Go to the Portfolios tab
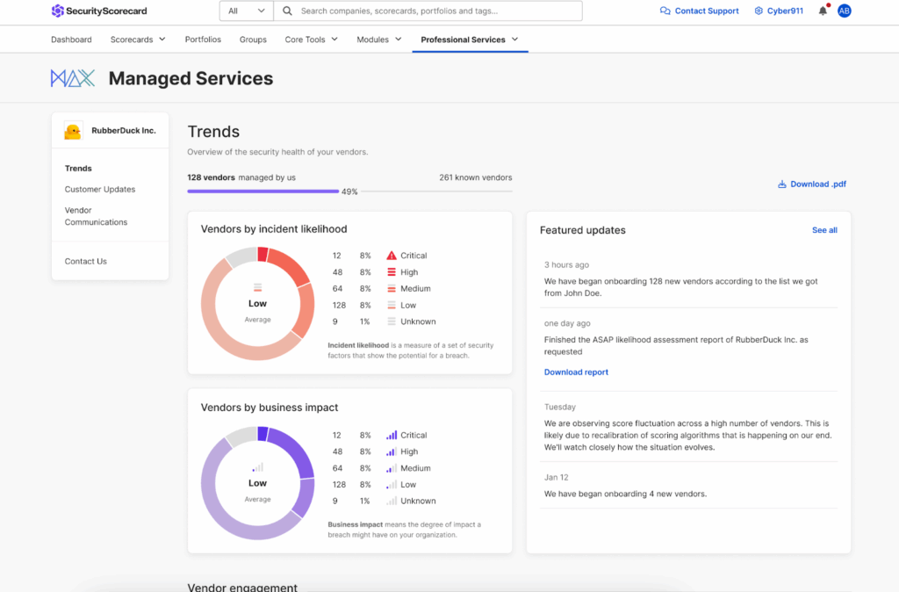899x592 pixels. pyautogui.click(x=203, y=40)
